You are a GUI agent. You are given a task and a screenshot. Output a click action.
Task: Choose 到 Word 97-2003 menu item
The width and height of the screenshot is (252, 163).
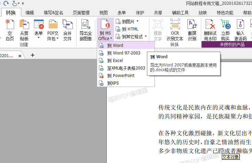pyautogui.click(x=126, y=53)
